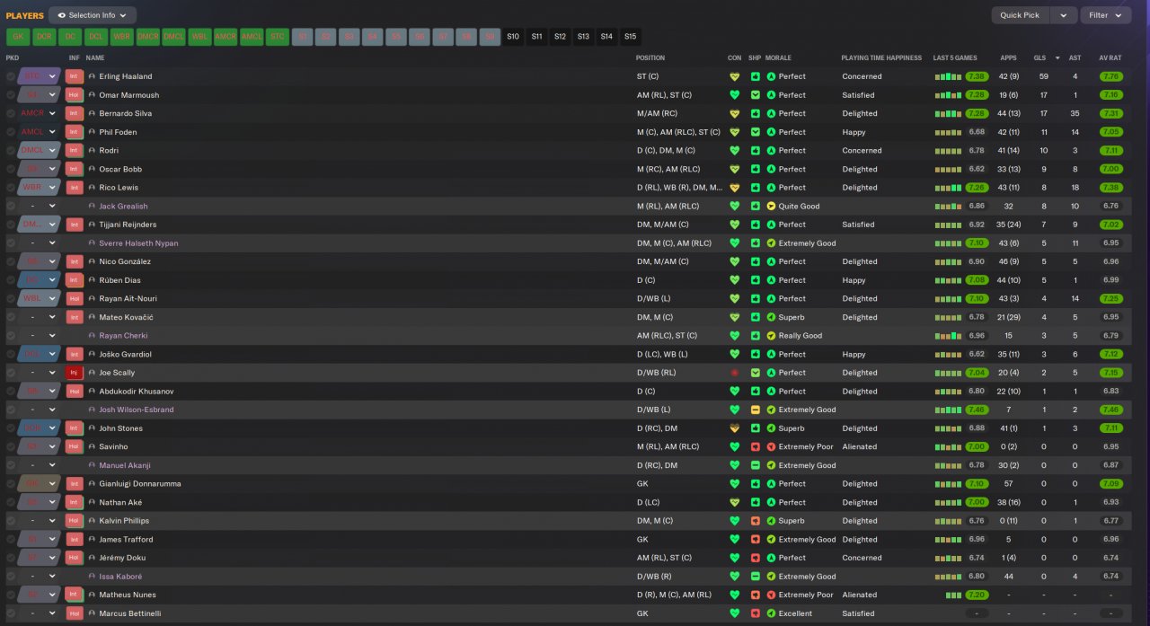Viewport: 1150px width, 626px height.
Task: Open Erling Haaland's player profile
Action: click(x=126, y=76)
